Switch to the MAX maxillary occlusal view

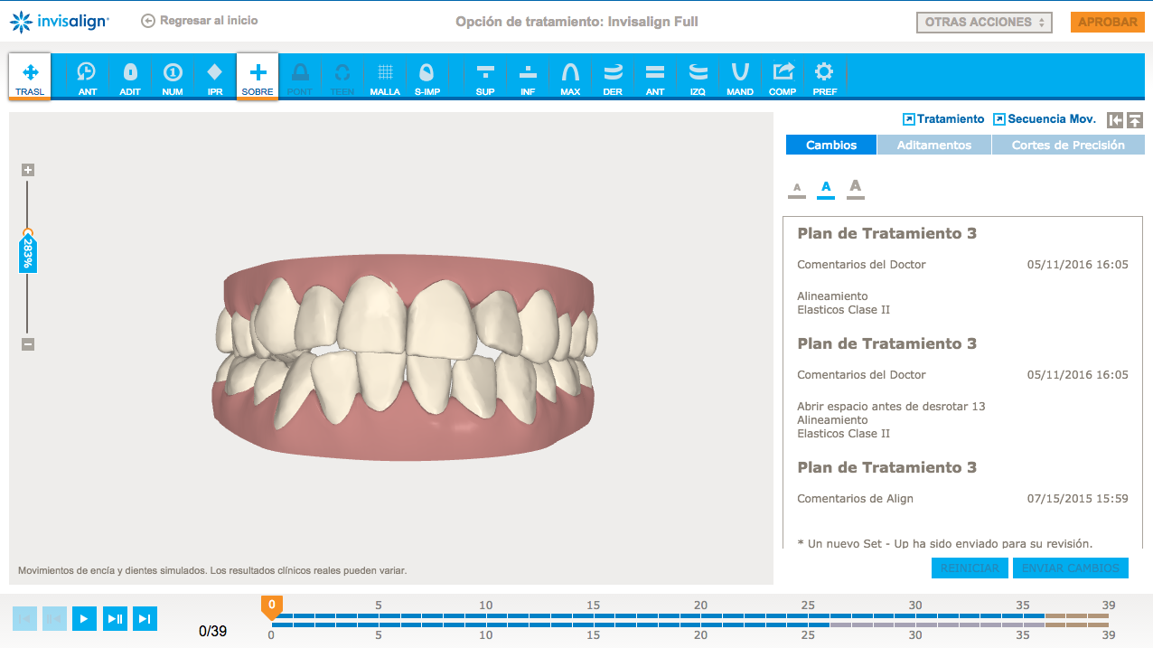570,77
